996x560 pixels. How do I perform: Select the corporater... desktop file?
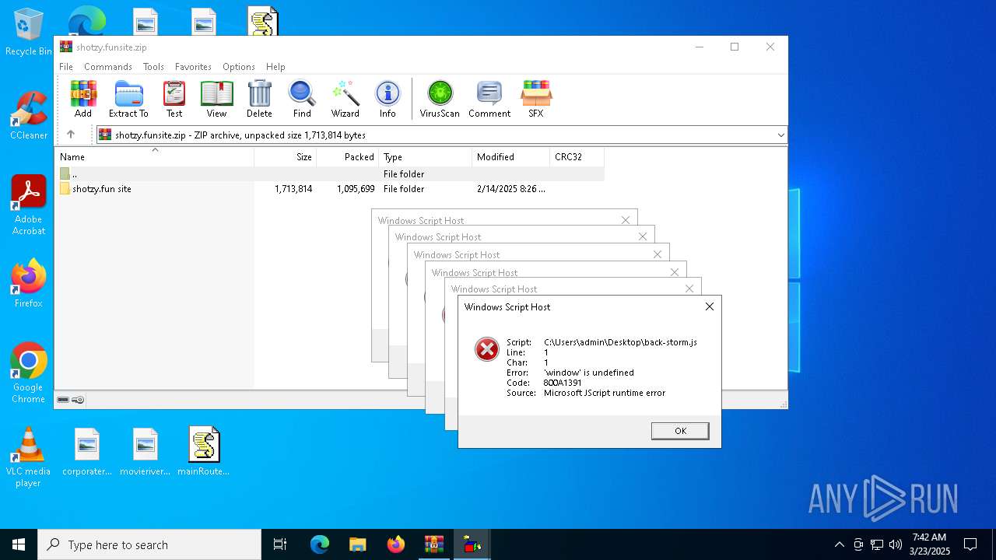(x=87, y=452)
